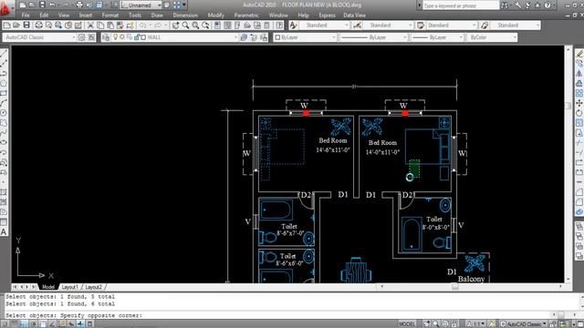The width and height of the screenshot is (584, 328).
Task: Select the Zoom Realtime magnifier tool
Action: tap(185, 26)
